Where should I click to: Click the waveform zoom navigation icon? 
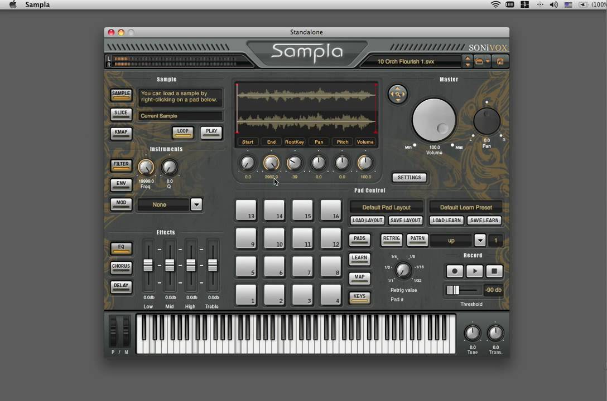tap(398, 94)
